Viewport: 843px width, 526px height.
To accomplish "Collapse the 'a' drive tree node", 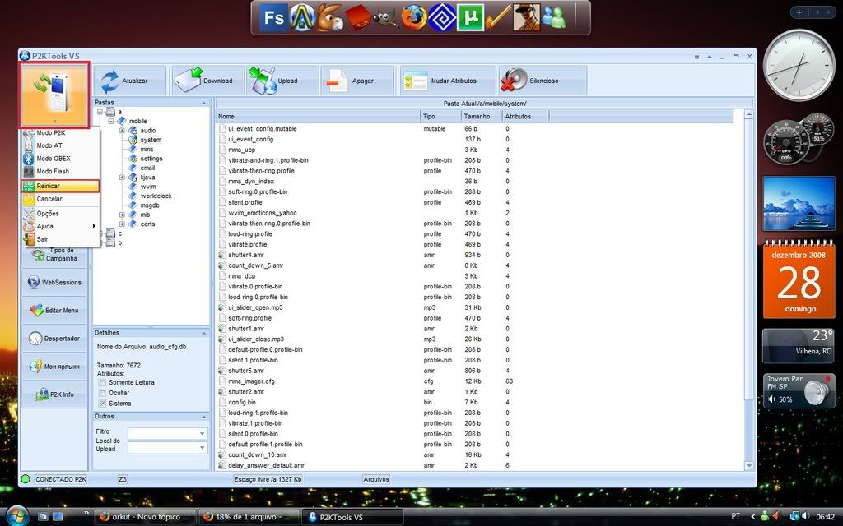I will (x=100, y=112).
